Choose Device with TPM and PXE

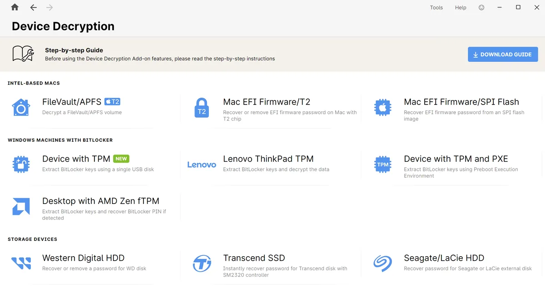point(456,159)
